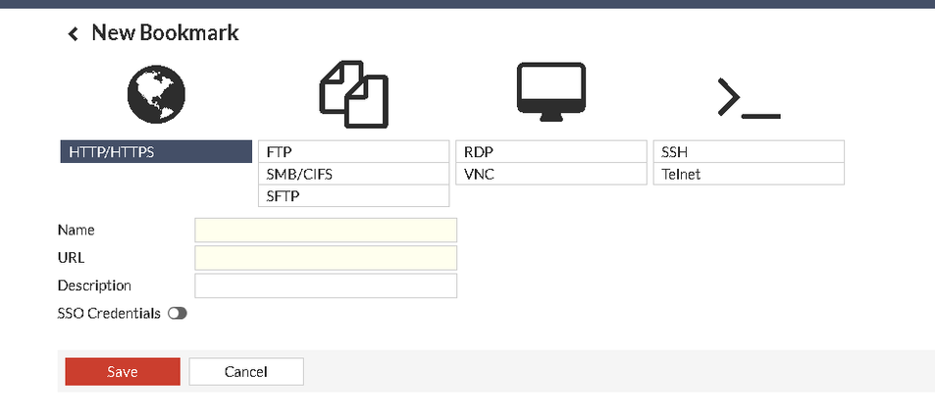935x419 pixels.
Task: Enable the SSO Credentials toggle
Action: coord(177,314)
